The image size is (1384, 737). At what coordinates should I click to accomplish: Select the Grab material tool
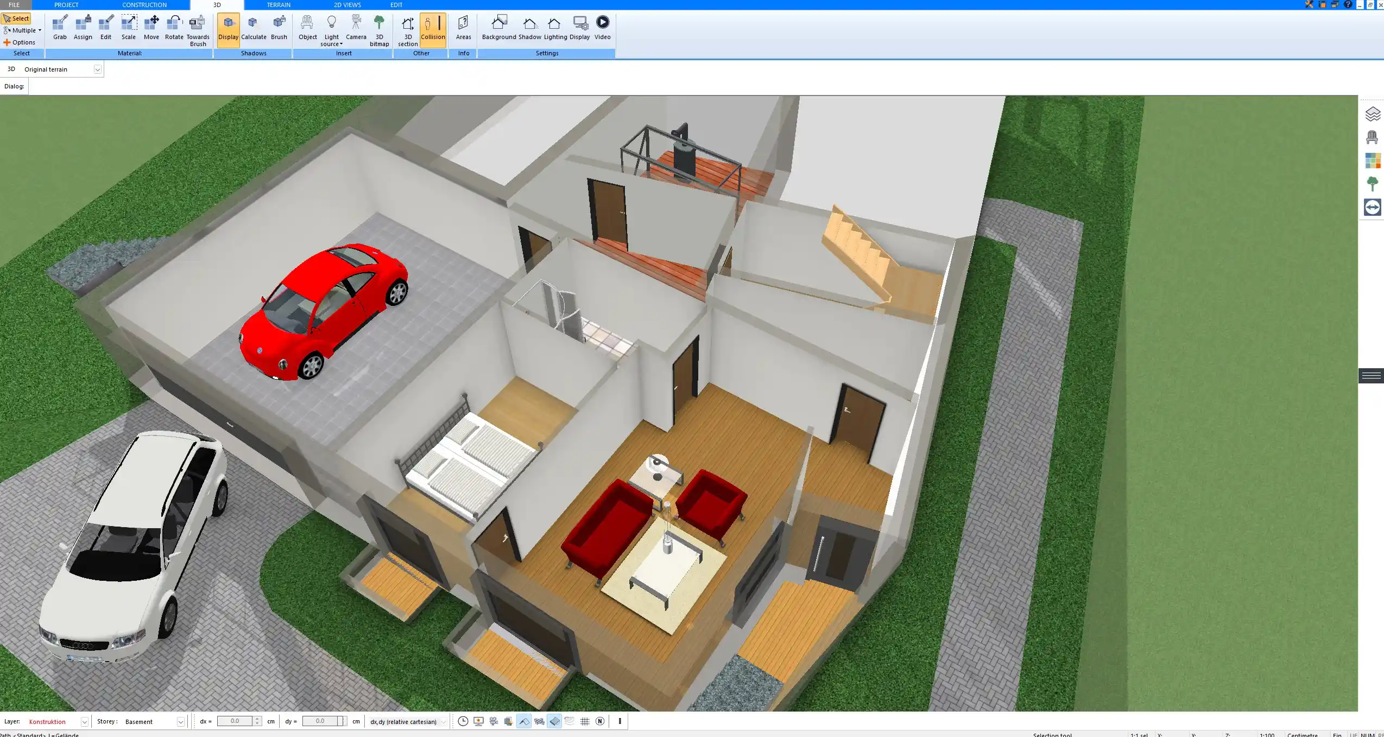(60, 27)
